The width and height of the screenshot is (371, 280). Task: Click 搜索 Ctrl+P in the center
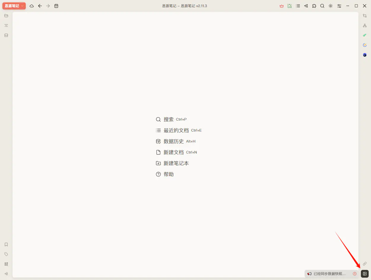pyautogui.click(x=171, y=119)
